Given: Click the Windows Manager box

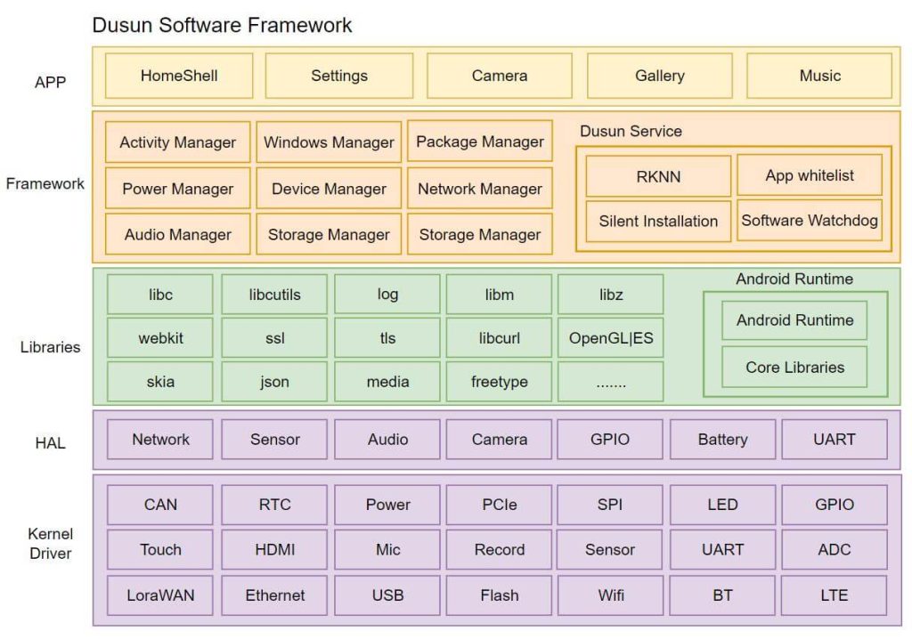Looking at the screenshot, I should click(329, 142).
